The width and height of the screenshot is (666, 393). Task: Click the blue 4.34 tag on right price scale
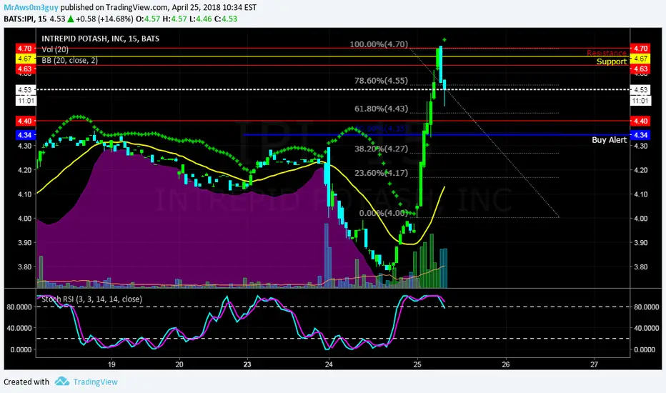[x=640, y=135]
